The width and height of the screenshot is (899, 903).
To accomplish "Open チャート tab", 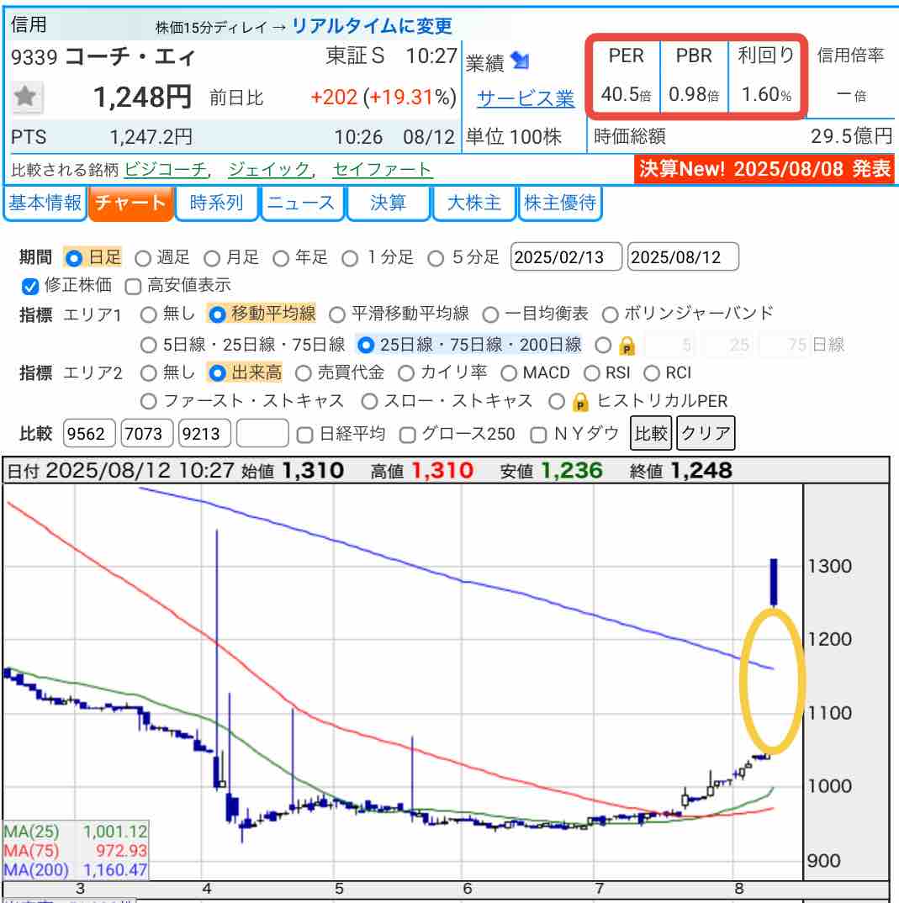I will click(130, 203).
